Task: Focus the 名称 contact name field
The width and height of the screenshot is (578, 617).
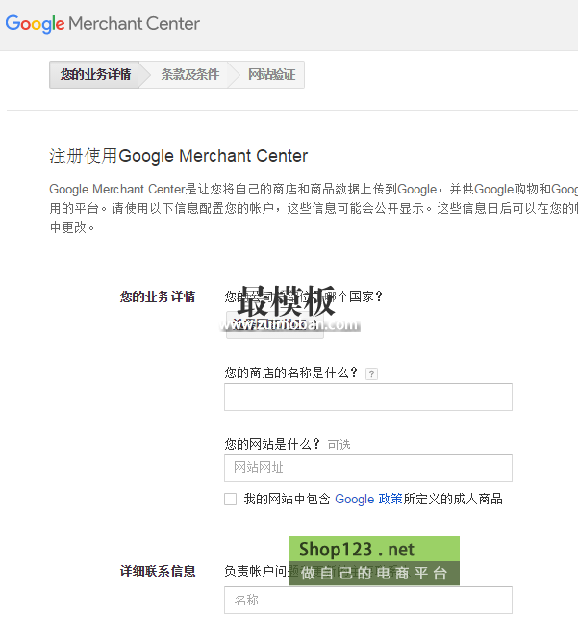Action: (x=368, y=600)
